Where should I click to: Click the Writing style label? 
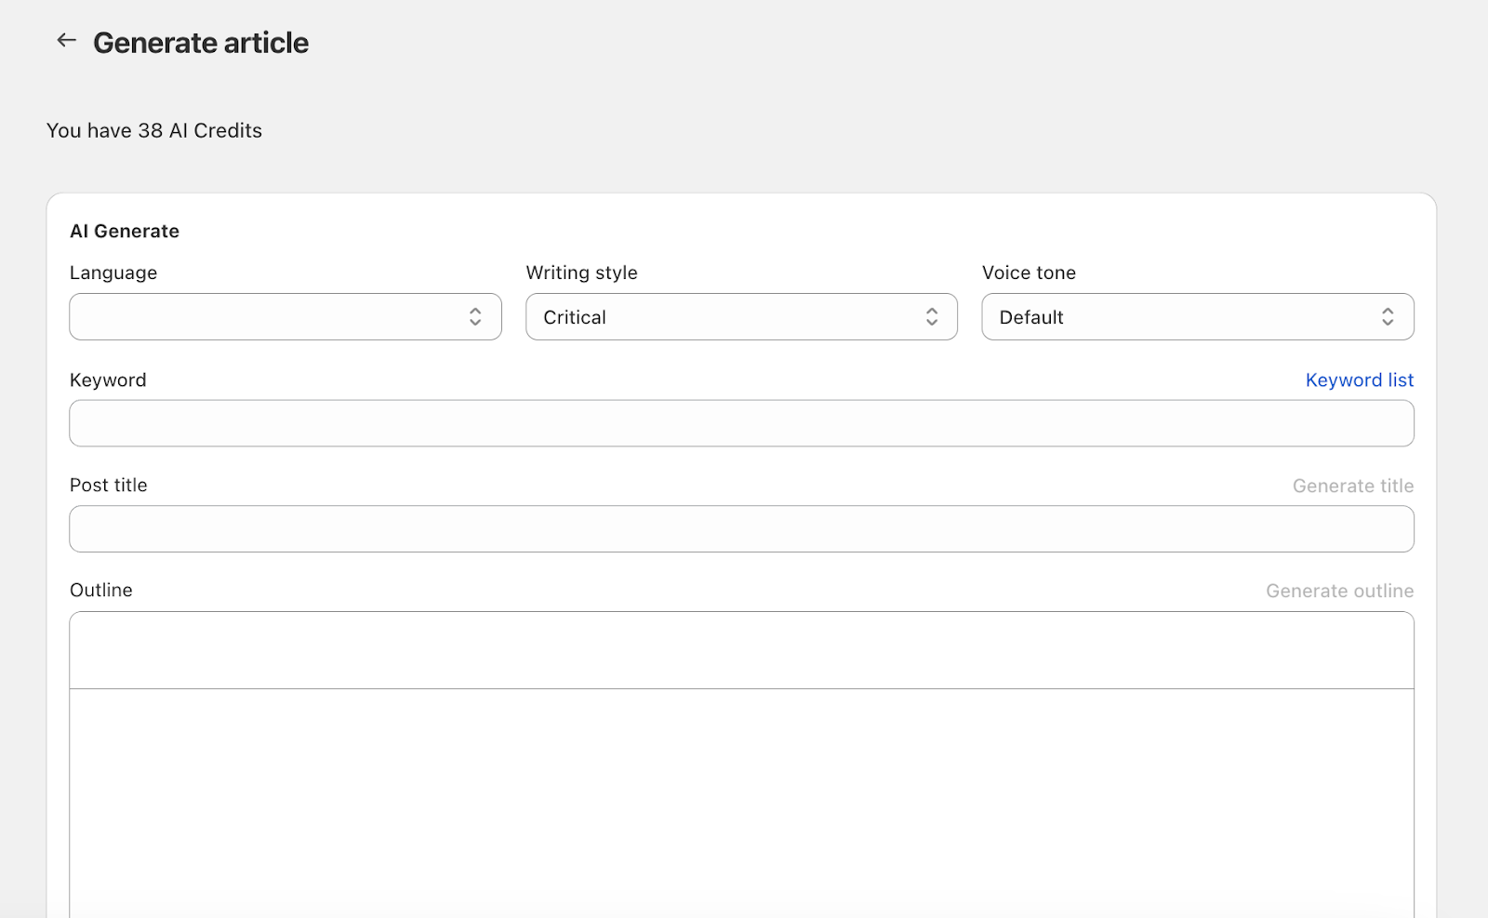tap(581, 273)
